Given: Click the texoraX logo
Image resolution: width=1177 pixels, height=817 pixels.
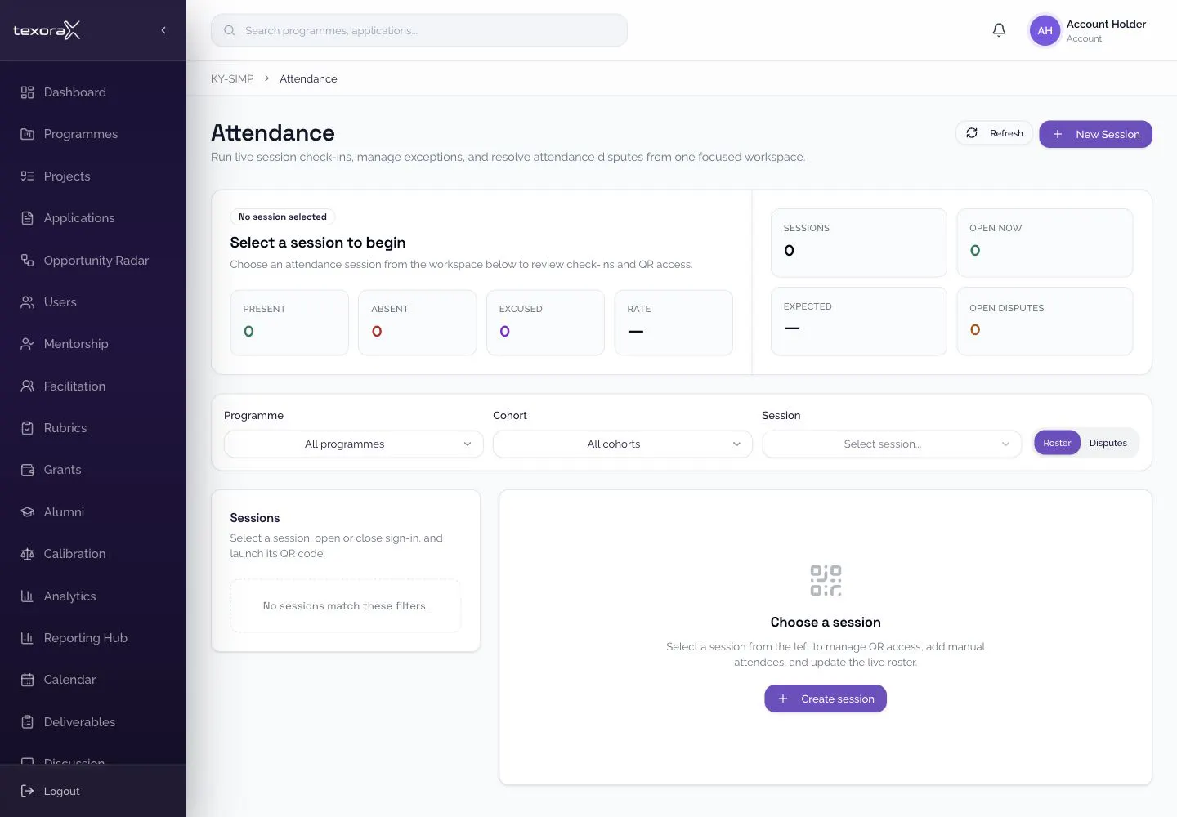Looking at the screenshot, I should [x=47, y=30].
